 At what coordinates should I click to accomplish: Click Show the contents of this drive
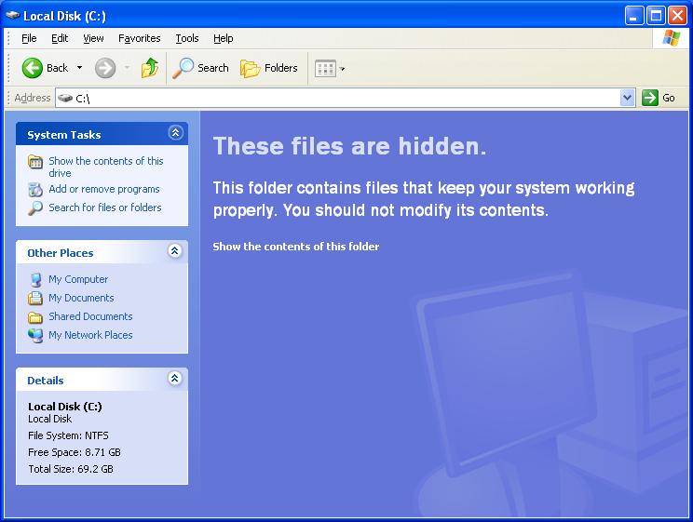click(x=106, y=167)
